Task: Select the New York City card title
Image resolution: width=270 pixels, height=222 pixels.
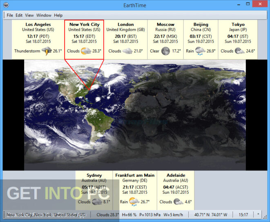Action: 85,25
